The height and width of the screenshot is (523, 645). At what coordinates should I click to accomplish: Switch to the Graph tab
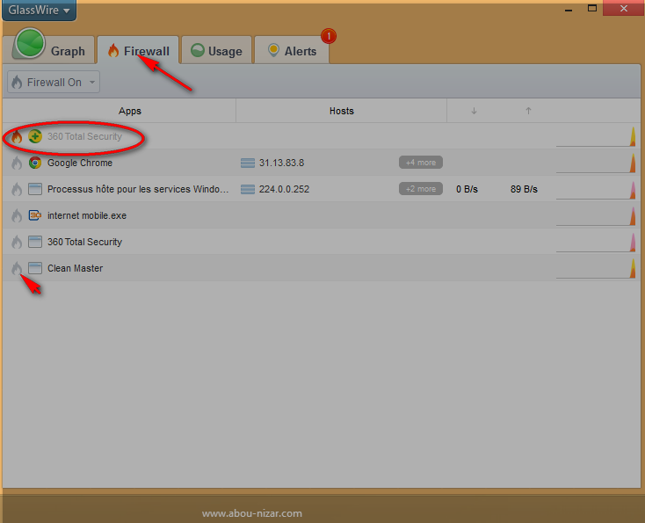pyautogui.click(x=48, y=50)
